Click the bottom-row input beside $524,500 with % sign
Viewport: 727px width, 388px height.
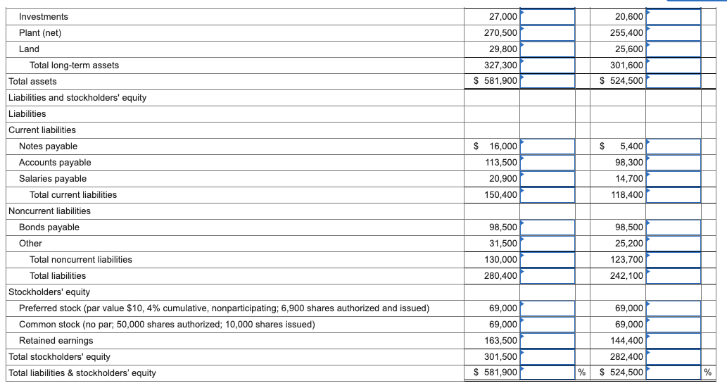pos(674,373)
